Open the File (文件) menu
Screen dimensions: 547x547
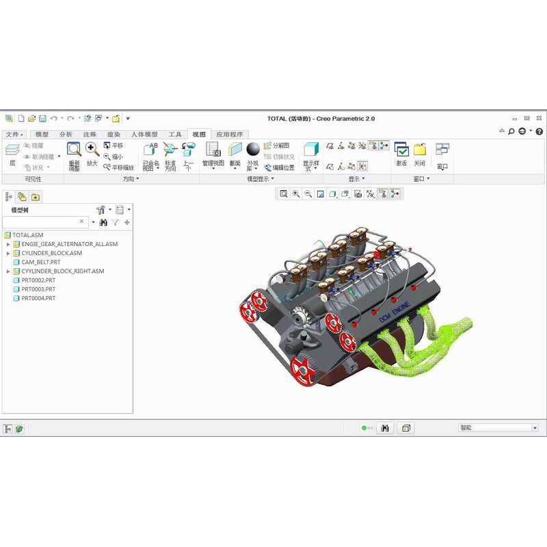pyautogui.click(x=14, y=135)
